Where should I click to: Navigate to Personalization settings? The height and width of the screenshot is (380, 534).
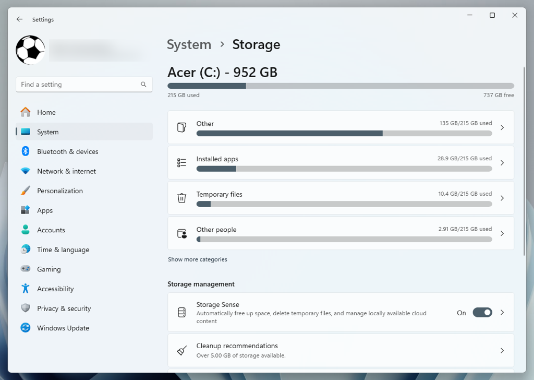coord(84,191)
